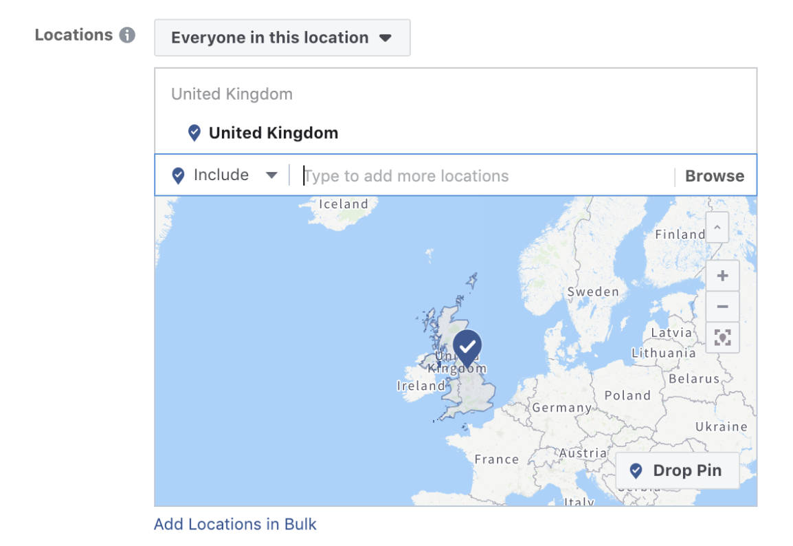Viewport: 793px width, 546px height.
Task: Open the Everyone in this location dropdown
Action: pyautogui.click(x=282, y=37)
